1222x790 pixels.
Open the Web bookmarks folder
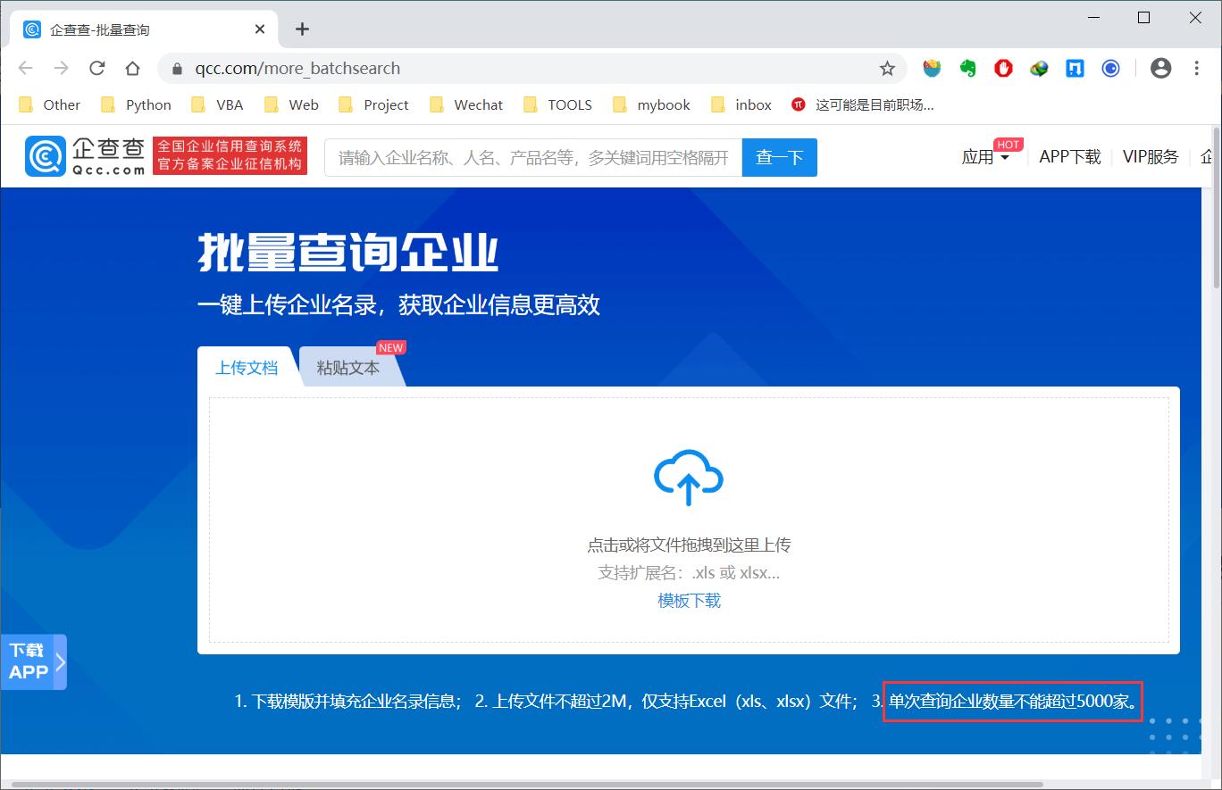click(x=291, y=104)
